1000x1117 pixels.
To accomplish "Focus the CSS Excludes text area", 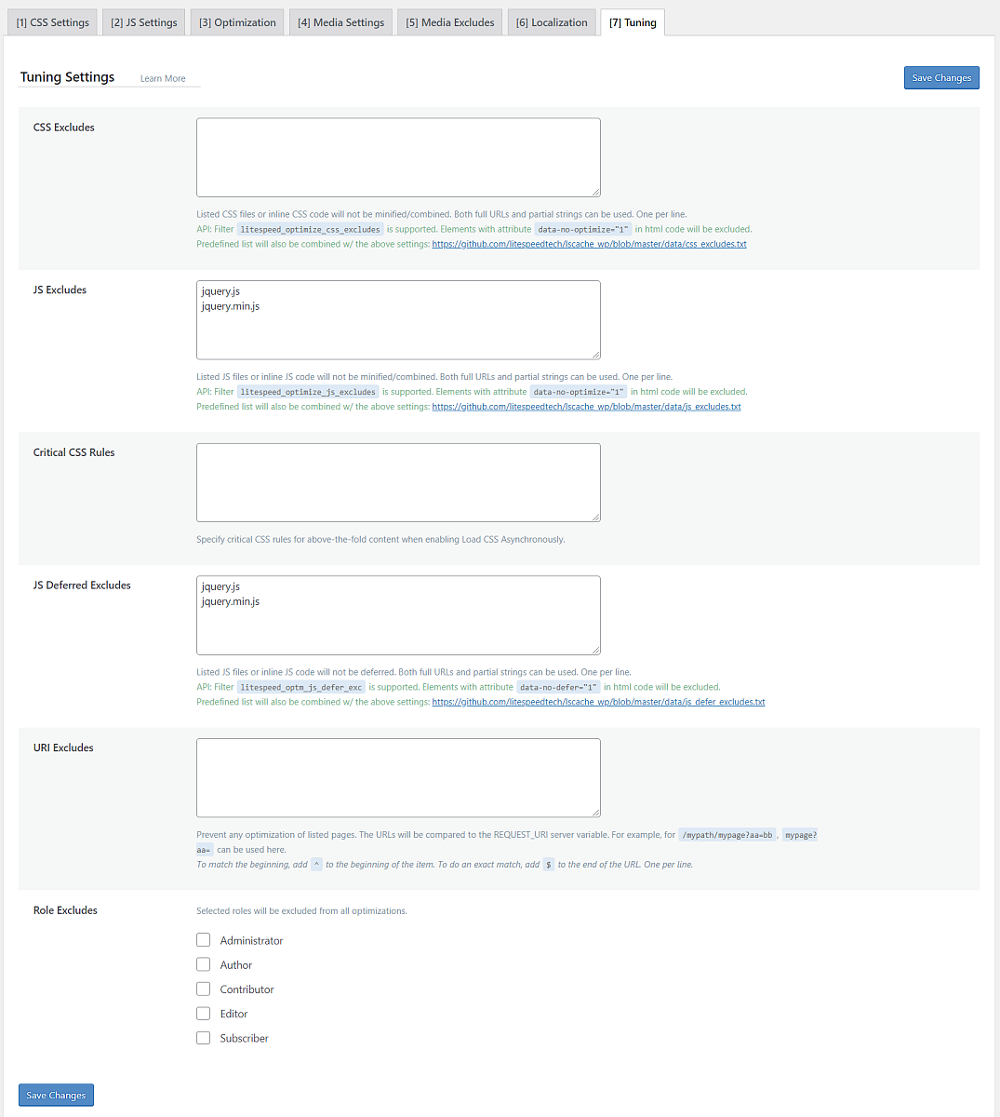I will pyautogui.click(x=398, y=157).
